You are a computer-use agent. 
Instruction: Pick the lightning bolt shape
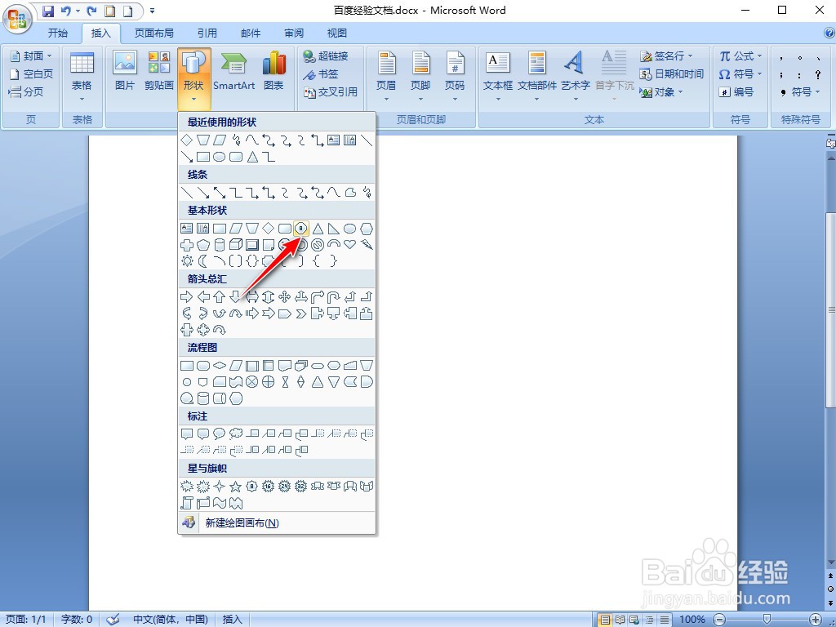click(x=367, y=245)
